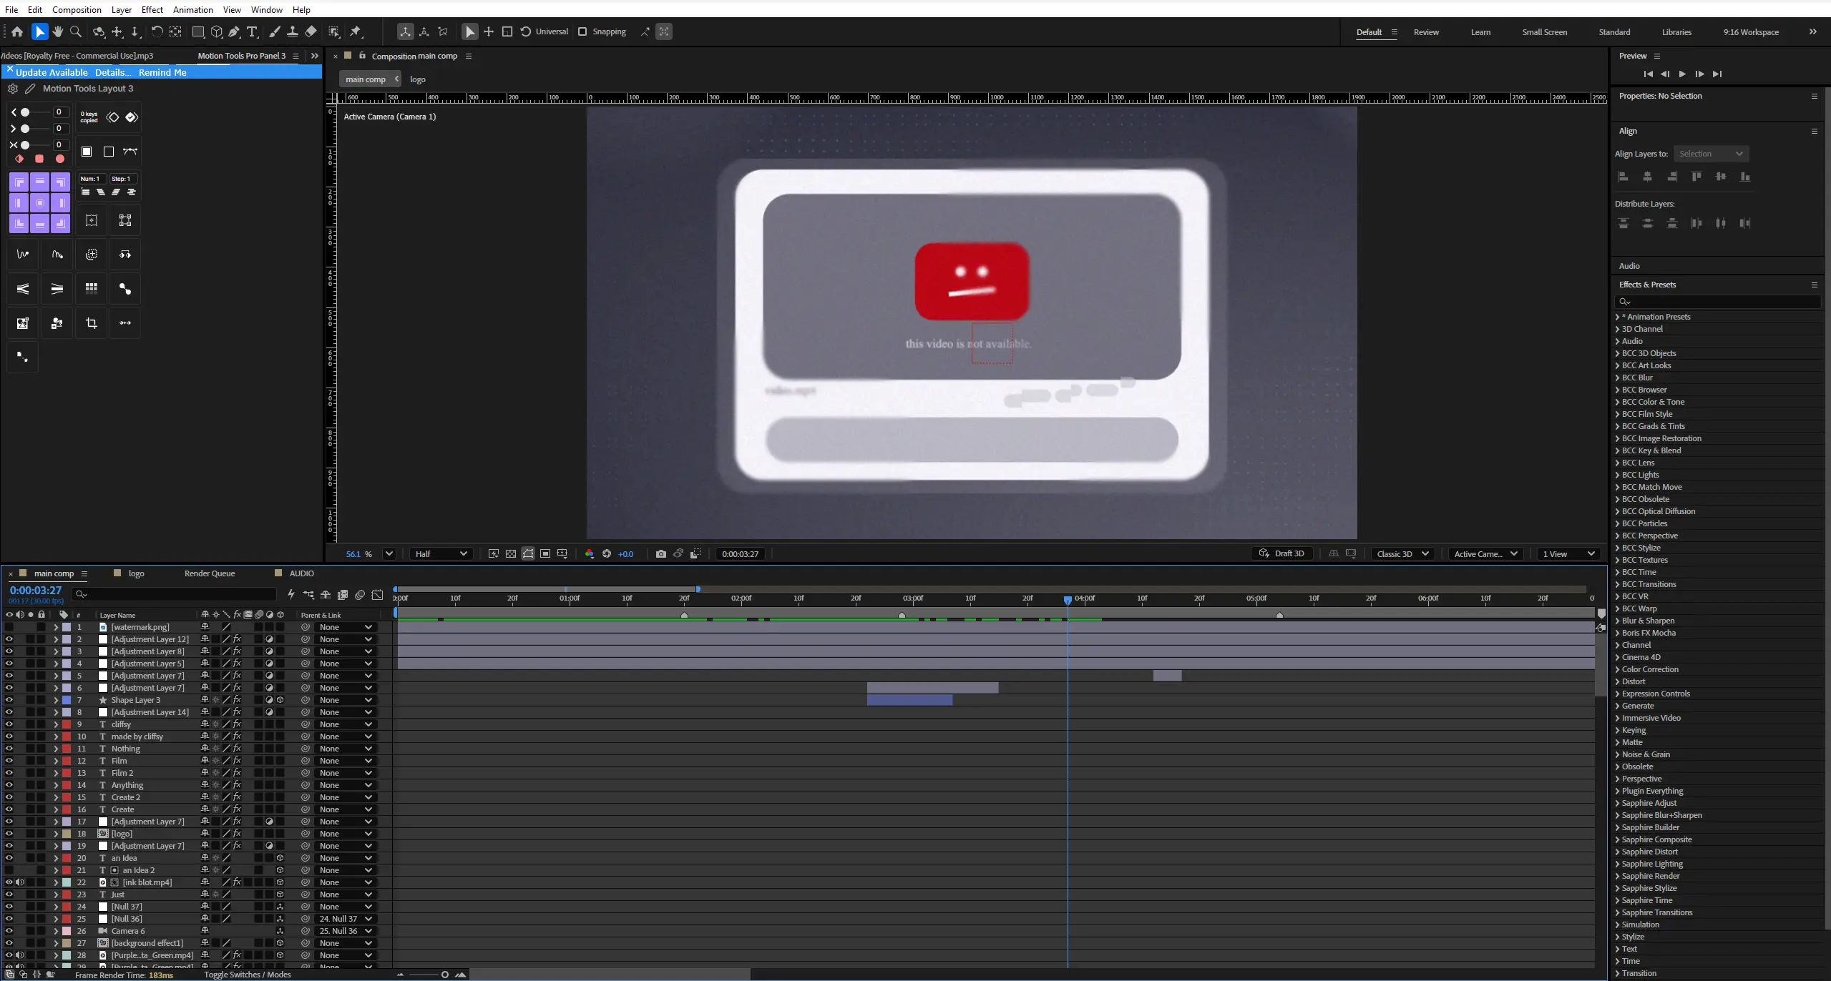
Task: Click the Motion Blur enable icon in timeline
Action: click(x=360, y=595)
